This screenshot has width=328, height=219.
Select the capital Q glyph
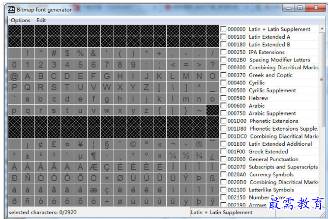pyautogui.click(x=28, y=87)
